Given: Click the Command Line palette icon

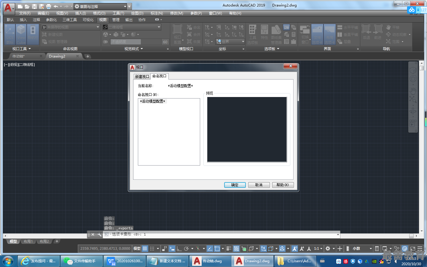Looking at the screenshot, I should click(x=286, y=27).
